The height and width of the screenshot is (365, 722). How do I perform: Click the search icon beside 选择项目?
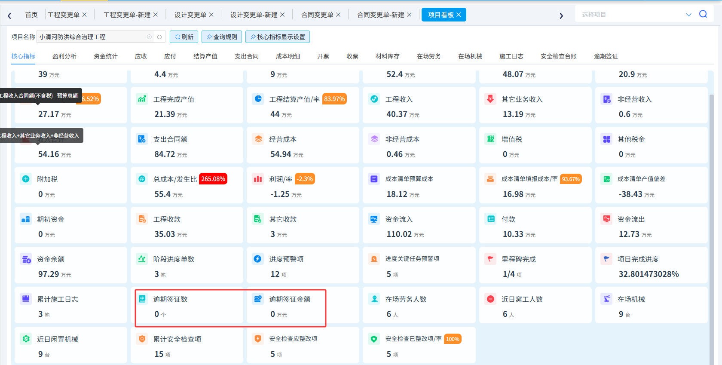tap(703, 14)
